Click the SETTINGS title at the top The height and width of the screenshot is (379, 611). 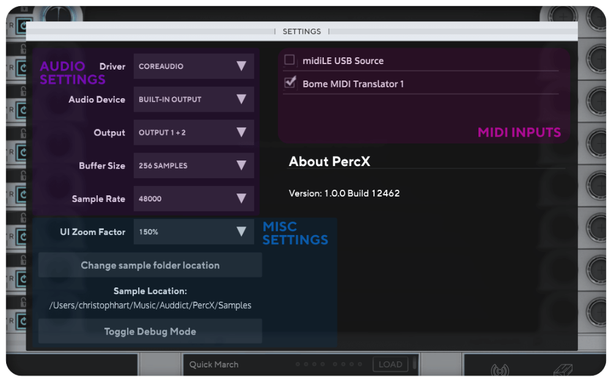point(302,32)
